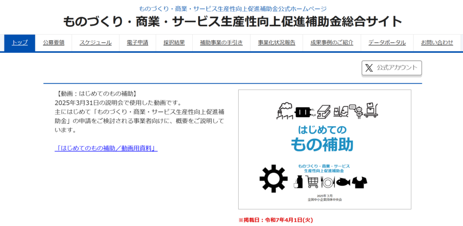
Task: Click the site title heading ものづくり補助金総合サイト
Action: point(232,21)
